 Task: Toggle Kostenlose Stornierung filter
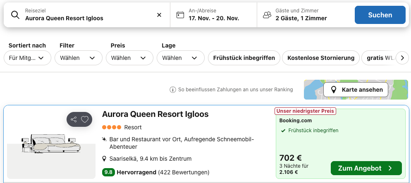pos(321,58)
